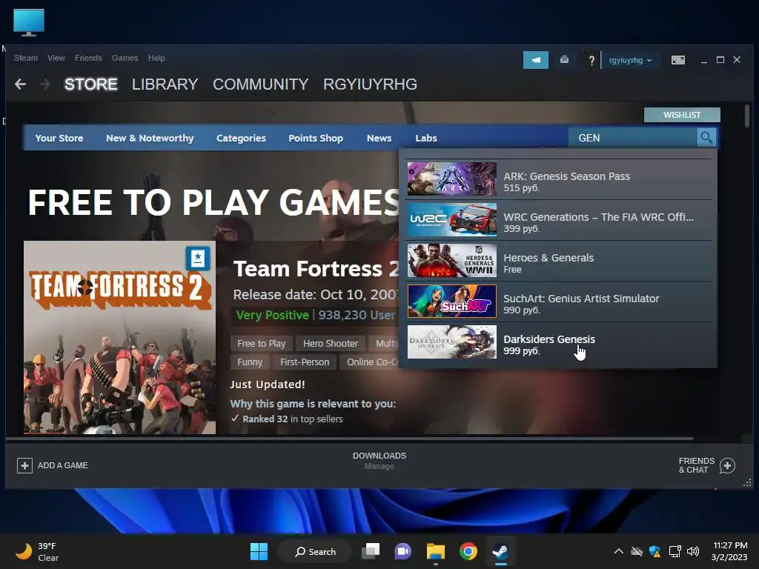The image size is (759, 569).
Task: Click the store search magnifier icon
Action: coord(706,137)
